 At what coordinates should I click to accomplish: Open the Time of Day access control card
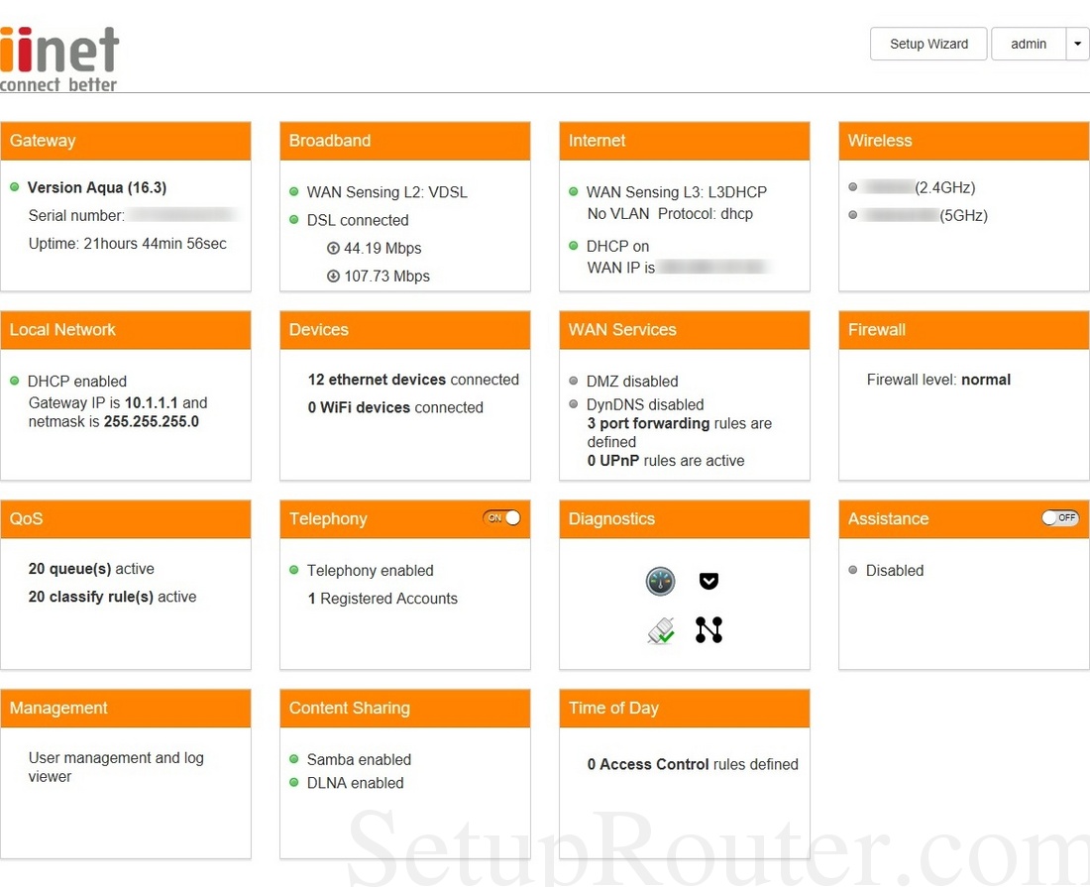coord(684,709)
